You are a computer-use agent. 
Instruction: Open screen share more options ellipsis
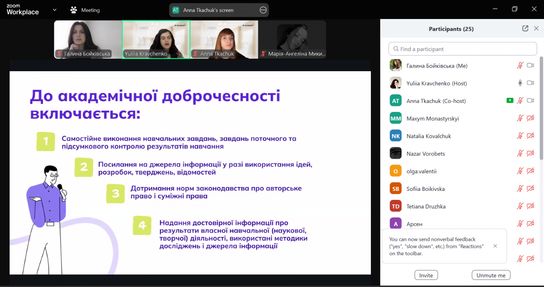pyautogui.click(x=263, y=10)
